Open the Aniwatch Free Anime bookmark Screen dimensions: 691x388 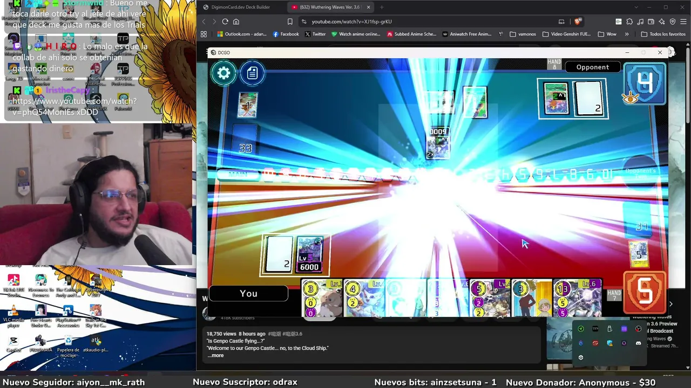pos(467,34)
